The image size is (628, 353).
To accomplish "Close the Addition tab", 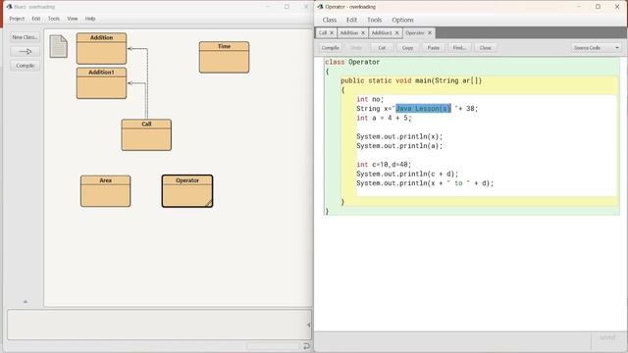I will click(x=363, y=32).
